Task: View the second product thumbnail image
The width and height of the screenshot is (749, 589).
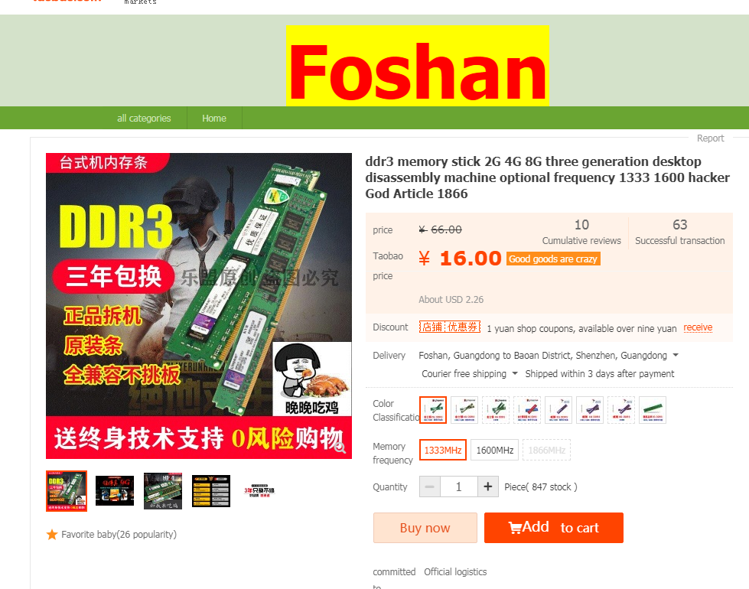Action: tap(115, 490)
